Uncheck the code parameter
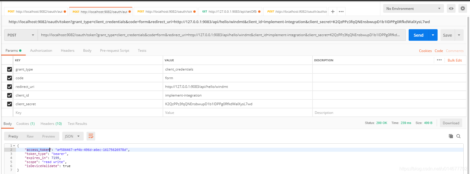470x174 pixels. coord(10,78)
